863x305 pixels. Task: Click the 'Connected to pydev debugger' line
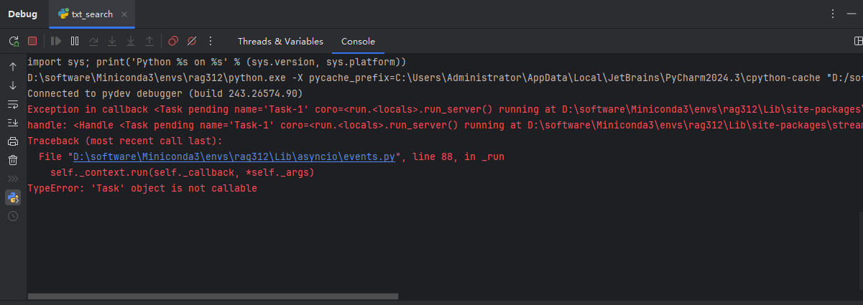tap(165, 94)
